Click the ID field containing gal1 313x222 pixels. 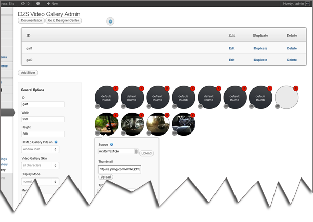tap(43, 104)
